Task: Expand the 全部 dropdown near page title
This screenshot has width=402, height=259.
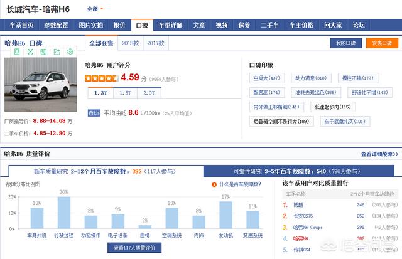Action: 95,9
